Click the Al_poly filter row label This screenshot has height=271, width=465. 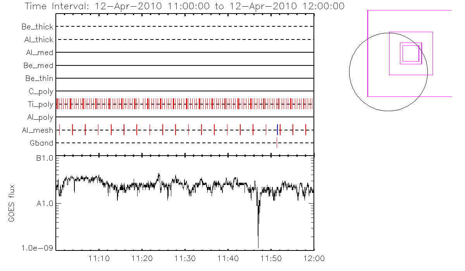pos(40,117)
